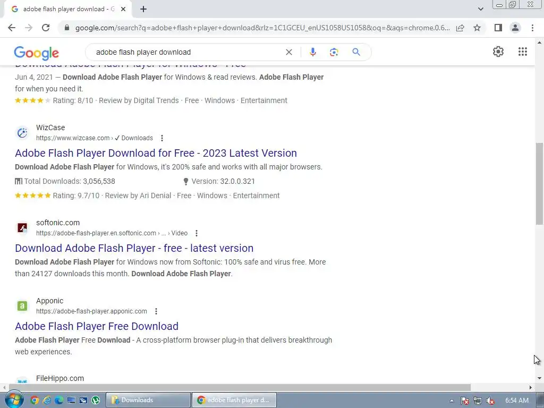544x408 pixels.
Task: Open more options for Apponic result
Action: tap(156, 311)
